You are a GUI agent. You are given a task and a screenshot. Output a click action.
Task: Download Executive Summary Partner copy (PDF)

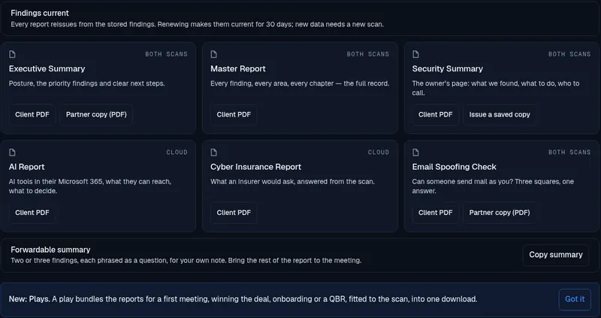pyautogui.click(x=96, y=115)
